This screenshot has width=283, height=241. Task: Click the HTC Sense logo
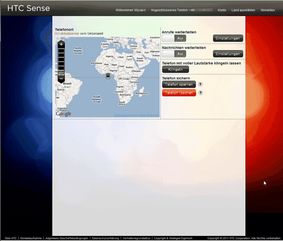click(x=28, y=8)
